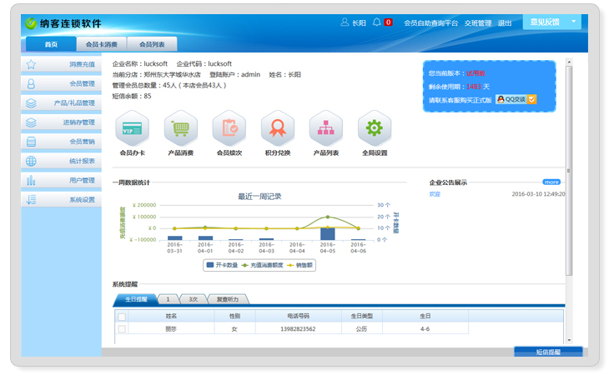The image size is (609, 375).
Task: Expand the 意见反馈 dropdown
Action: click(551, 22)
